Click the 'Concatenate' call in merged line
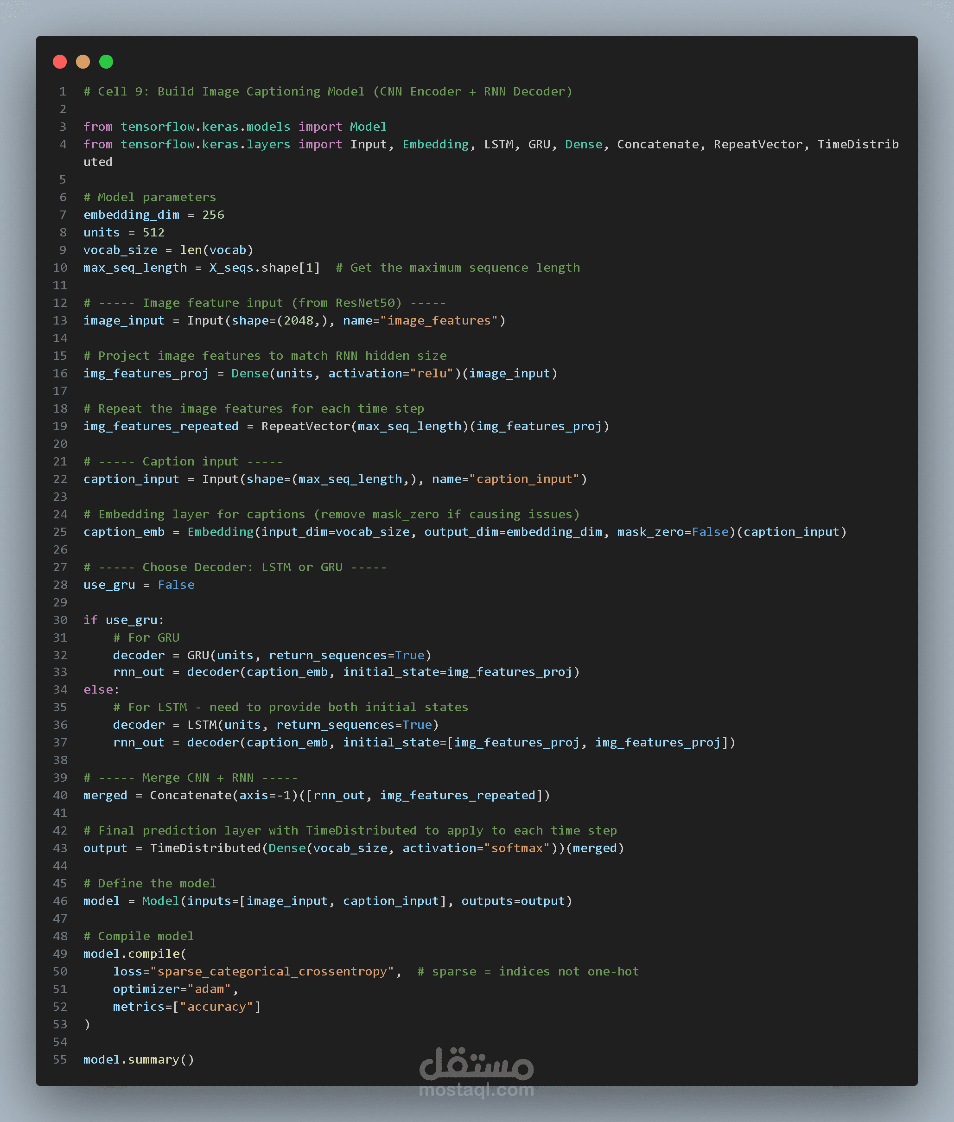Image resolution: width=954 pixels, height=1122 pixels. point(191,795)
